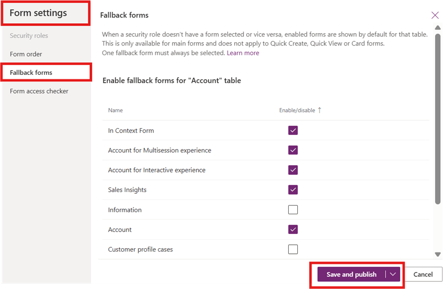Switch to Fallback forms section
The image size is (445, 289).
(x=31, y=72)
